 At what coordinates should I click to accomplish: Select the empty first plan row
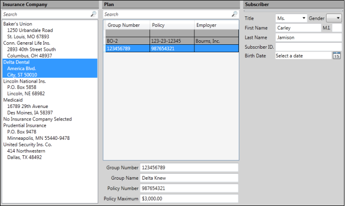point(172,33)
